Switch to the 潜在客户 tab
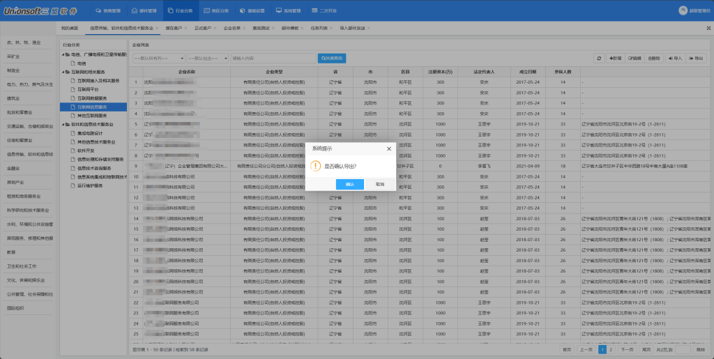This screenshot has width=714, height=359. click(173, 28)
